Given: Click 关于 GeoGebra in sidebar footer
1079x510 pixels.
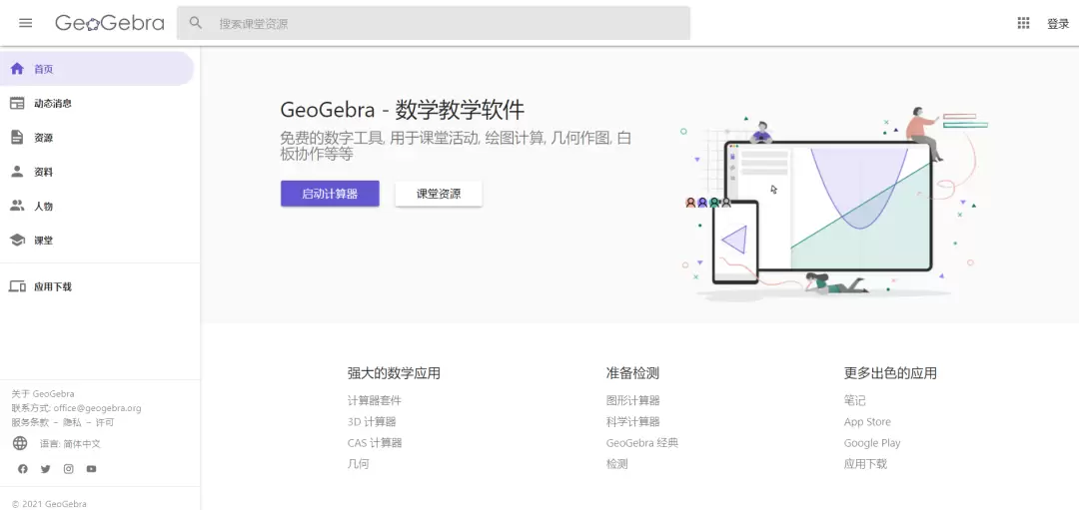Looking at the screenshot, I should (43, 394).
